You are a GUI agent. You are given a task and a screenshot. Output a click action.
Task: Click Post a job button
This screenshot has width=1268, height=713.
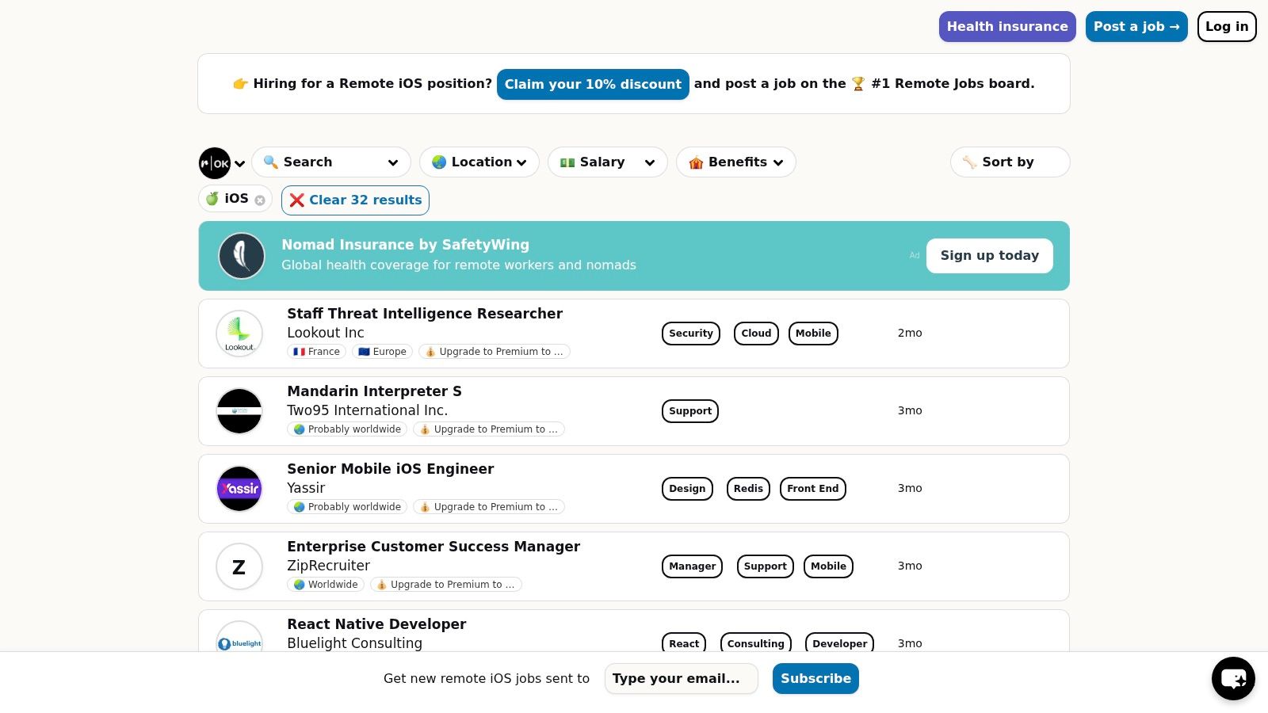1136,27
